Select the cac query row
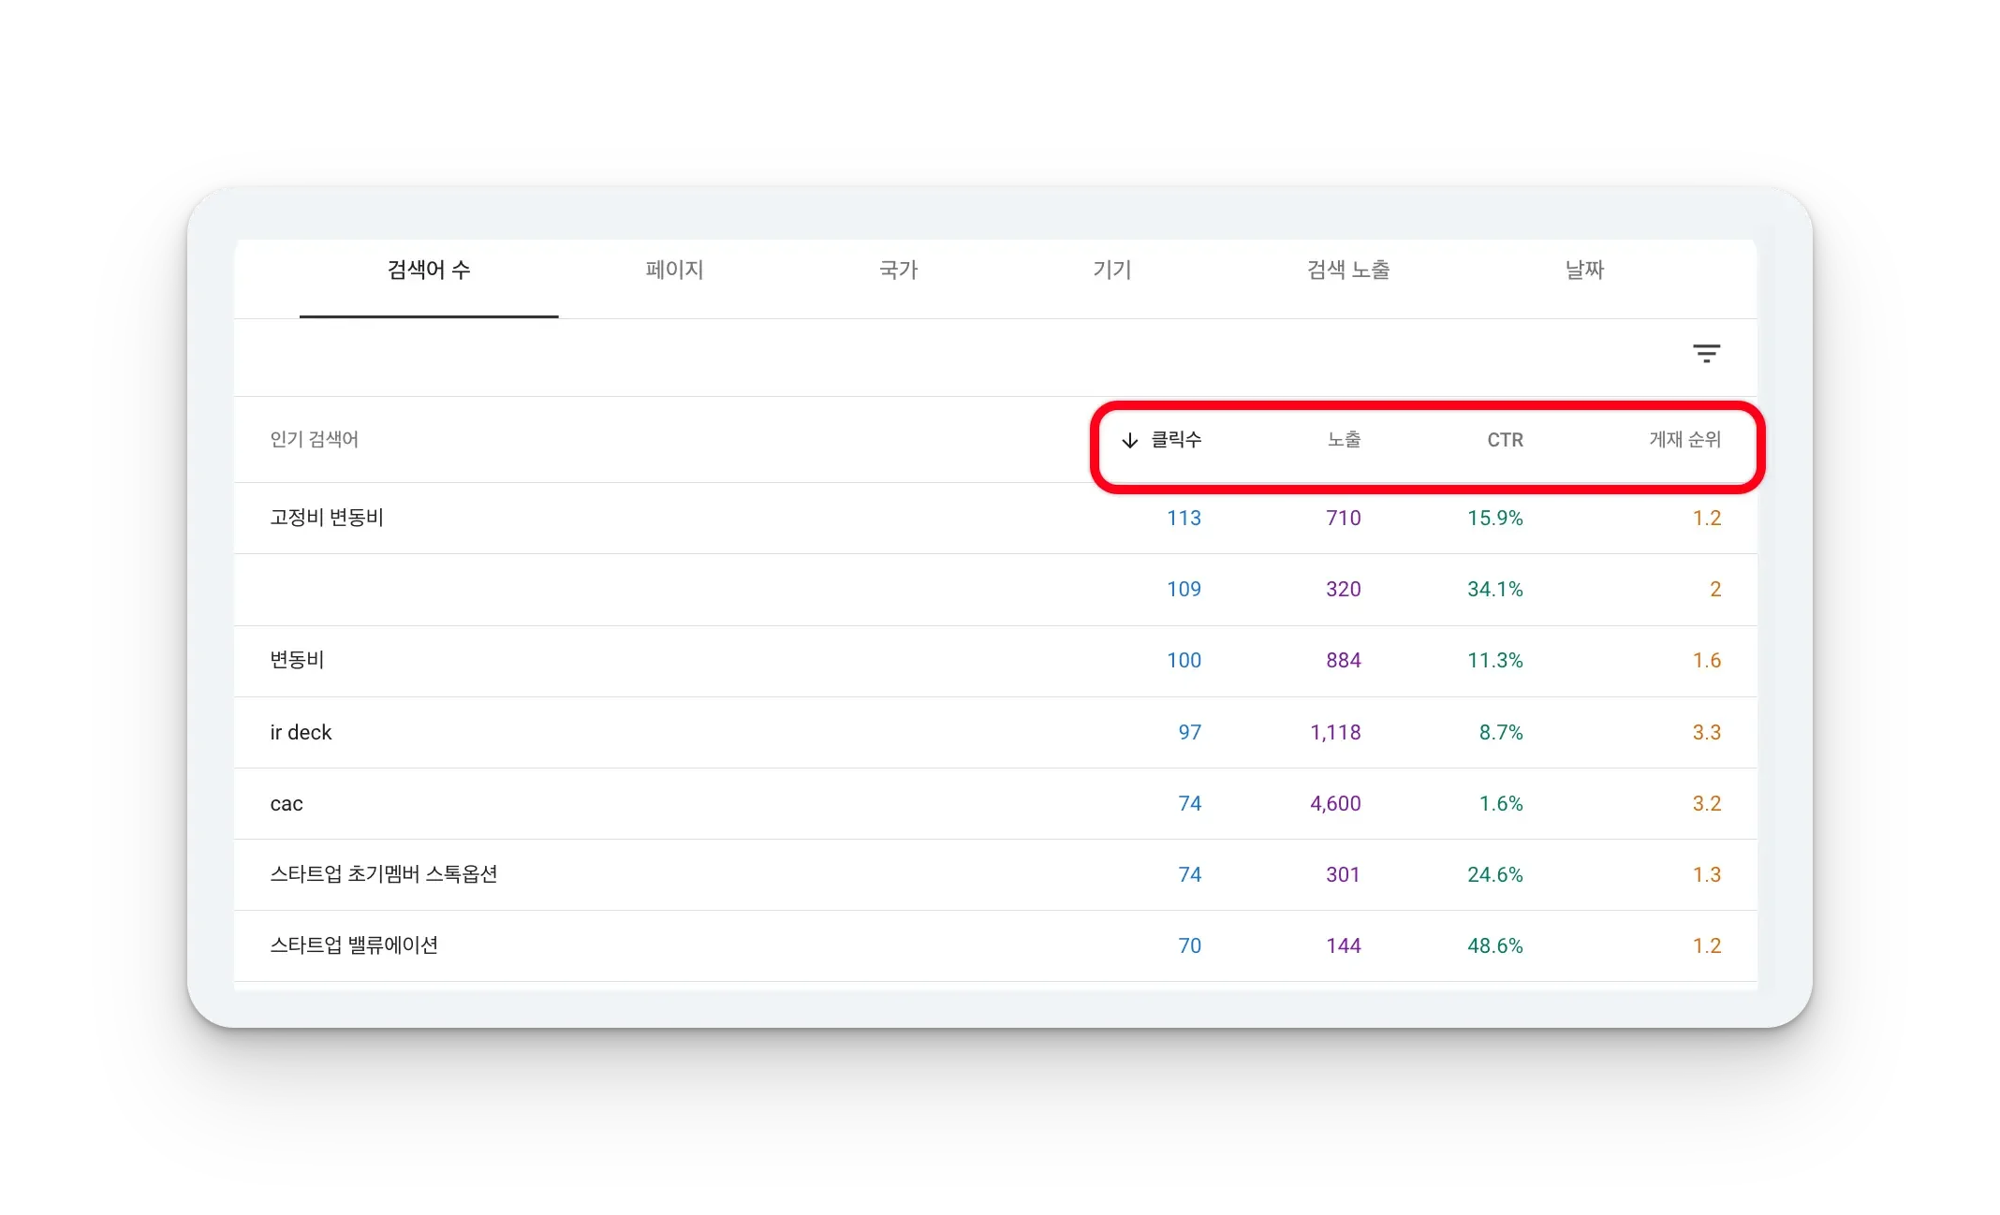The height and width of the screenshot is (1215, 2000). click(x=995, y=803)
